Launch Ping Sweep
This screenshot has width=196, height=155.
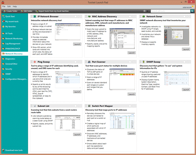pyautogui.click(x=77, y=92)
